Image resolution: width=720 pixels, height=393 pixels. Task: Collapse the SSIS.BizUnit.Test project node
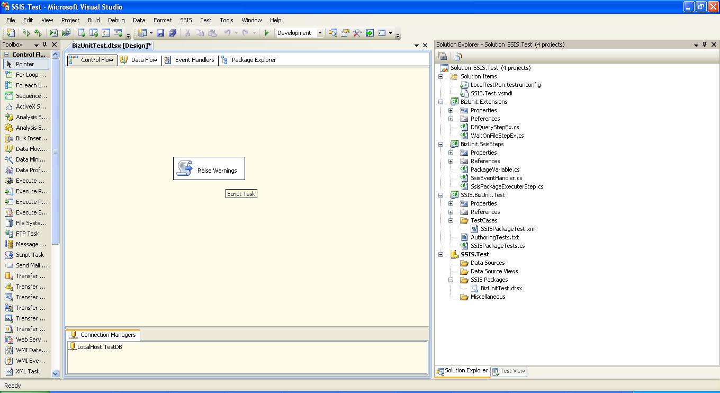(x=441, y=195)
